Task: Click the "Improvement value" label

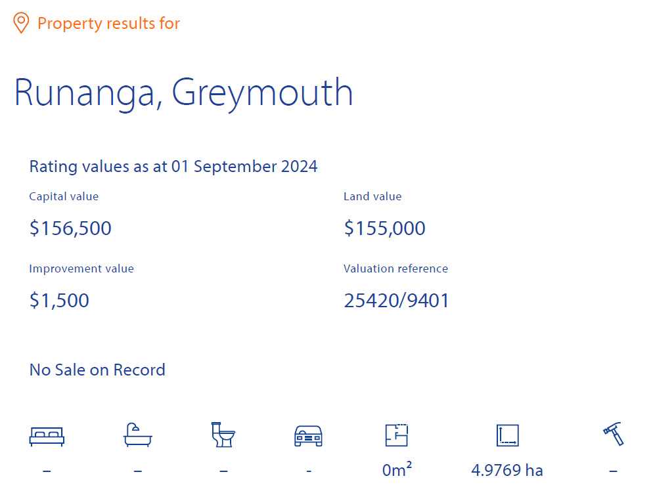Action: pyautogui.click(x=81, y=268)
